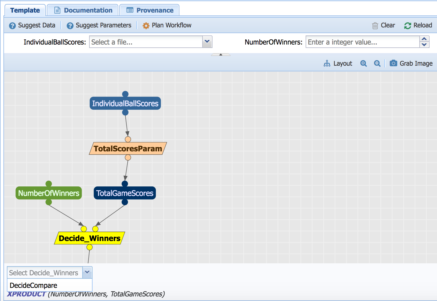Viewport: 437px width, 301px height.
Task: Open the IndividualBallScores file dropdown arrow
Action: (x=207, y=42)
